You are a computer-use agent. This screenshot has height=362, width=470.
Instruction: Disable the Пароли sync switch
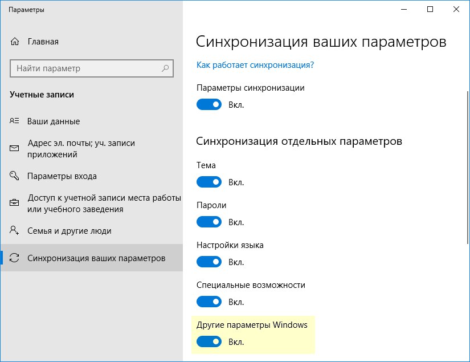(x=209, y=222)
